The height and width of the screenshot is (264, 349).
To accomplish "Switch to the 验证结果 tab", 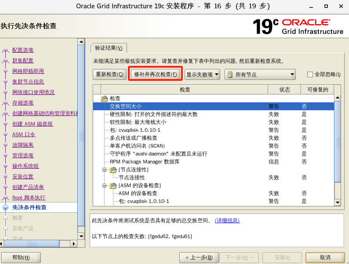I will click(x=109, y=48).
